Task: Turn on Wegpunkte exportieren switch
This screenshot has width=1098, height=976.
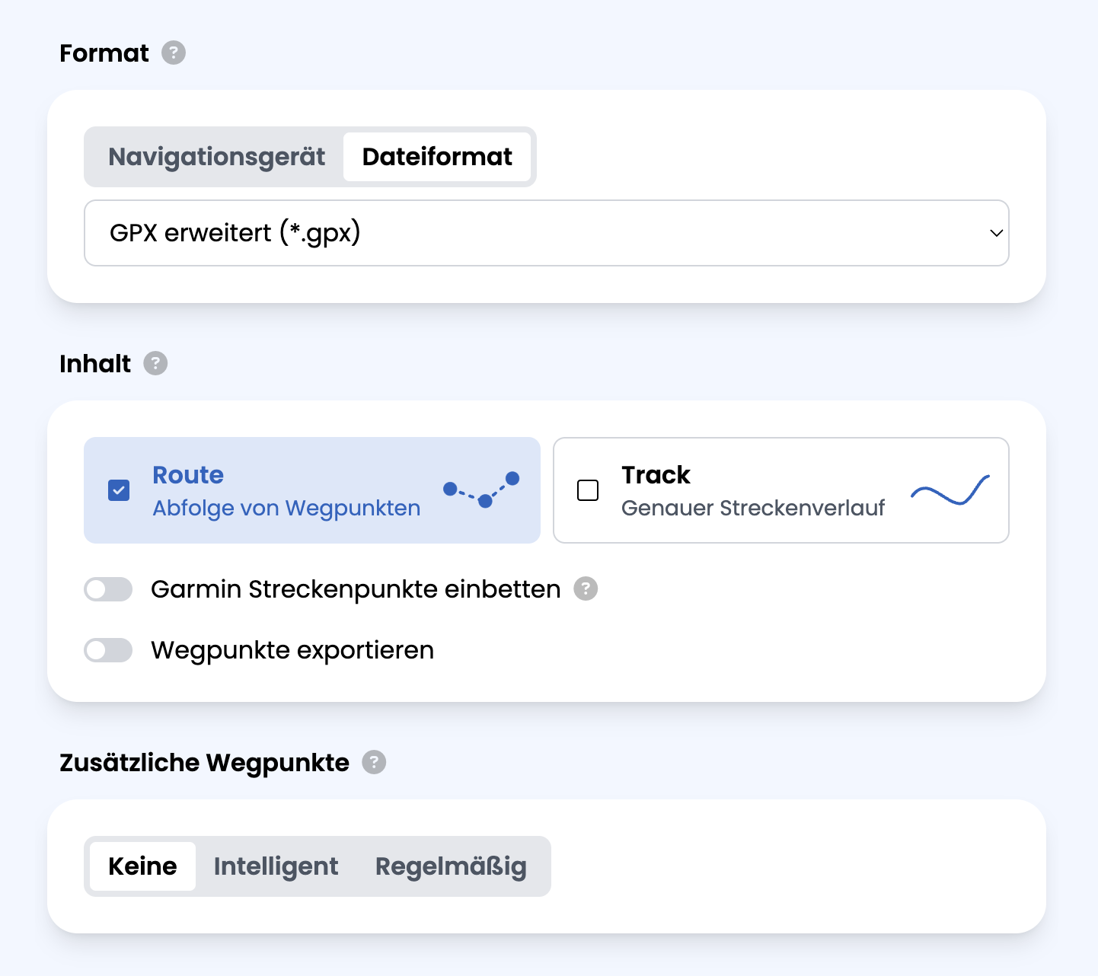Action: 108,650
